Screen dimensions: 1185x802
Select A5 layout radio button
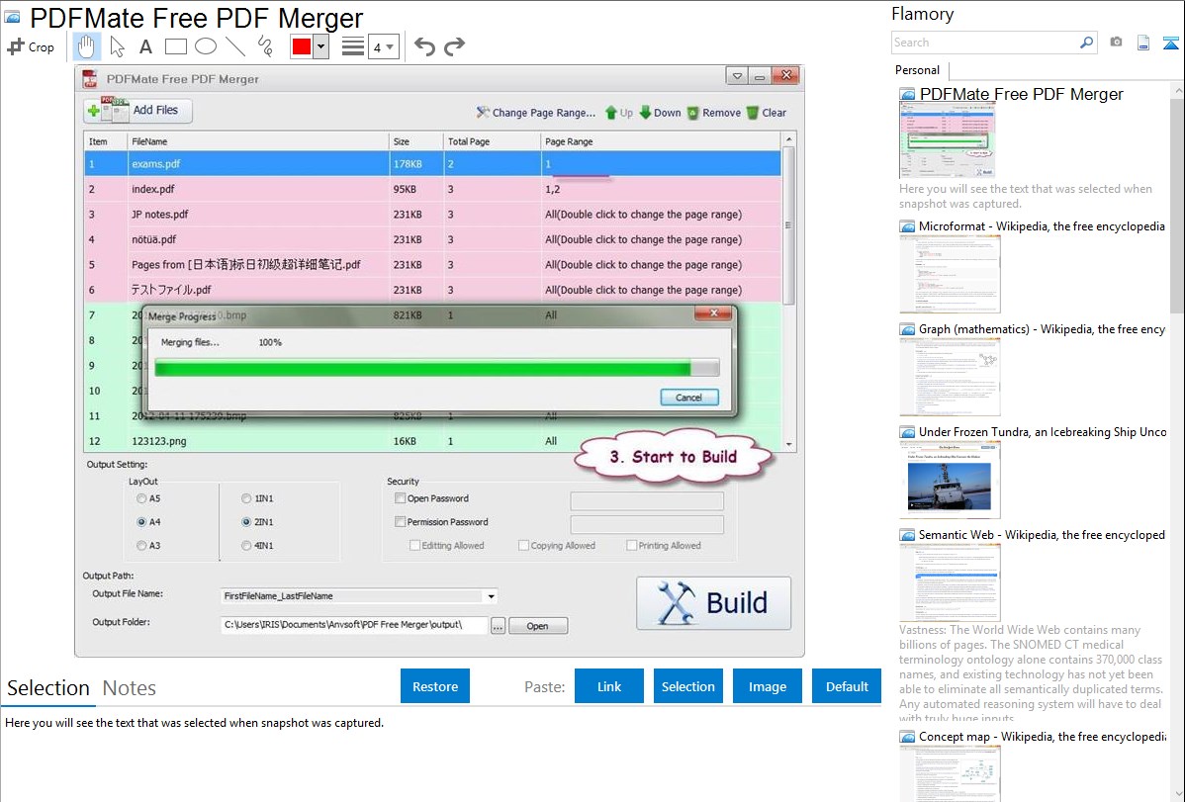pyautogui.click(x=141, y=498)
